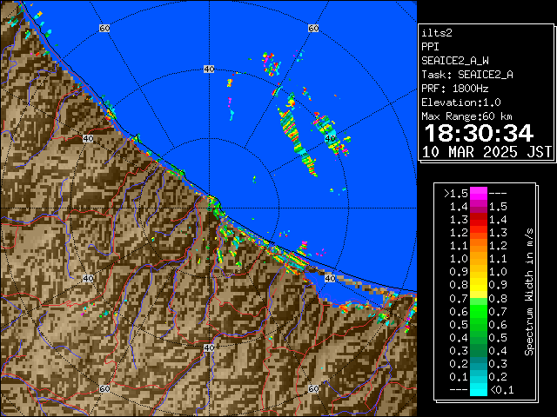The height and width of the screenshot is (417, 557).
Task: Click the '<0.1' legend label
Action: [x=501, y=390]
